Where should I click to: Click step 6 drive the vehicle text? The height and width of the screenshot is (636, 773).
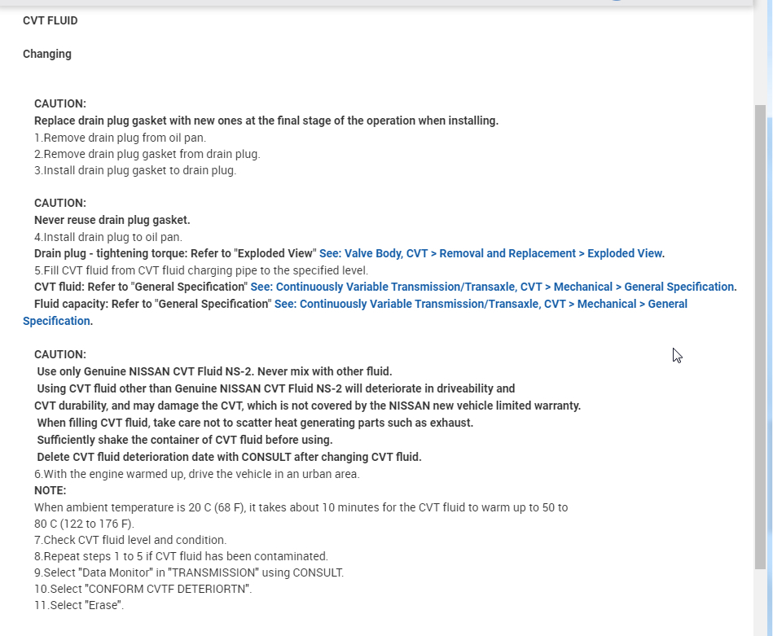click(x=196, y=474)
